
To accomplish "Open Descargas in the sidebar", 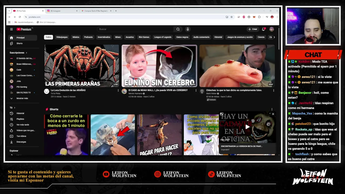I will click(x=23, y=142).
